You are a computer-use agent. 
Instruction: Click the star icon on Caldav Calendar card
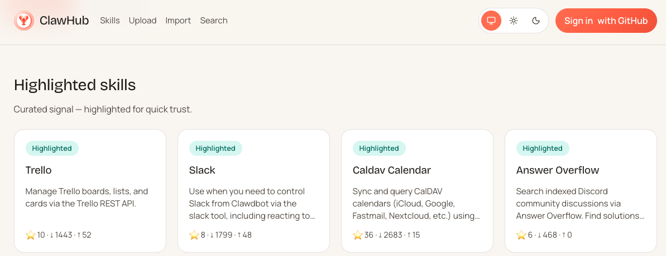(x=358, y=235)
